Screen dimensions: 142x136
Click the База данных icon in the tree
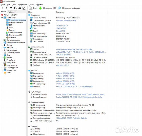click(x=5, y=70)
